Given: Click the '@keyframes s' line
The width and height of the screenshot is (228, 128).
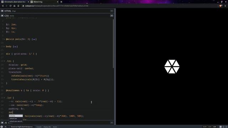Looking at the screenshot, I should pyautogui.click(x=27, y=90).
